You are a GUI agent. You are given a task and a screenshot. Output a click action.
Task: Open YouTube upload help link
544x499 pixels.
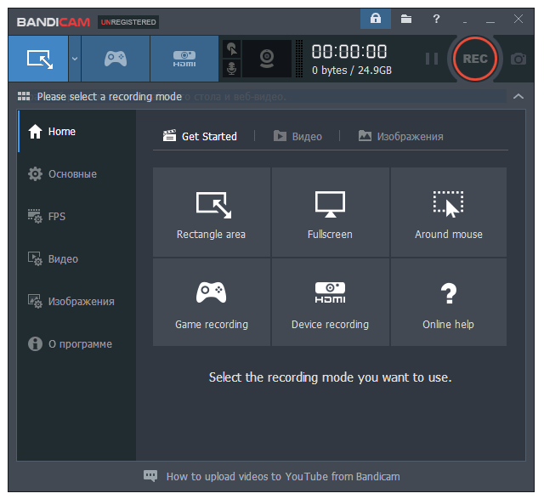pyautogui.click(x=283, y=476)
